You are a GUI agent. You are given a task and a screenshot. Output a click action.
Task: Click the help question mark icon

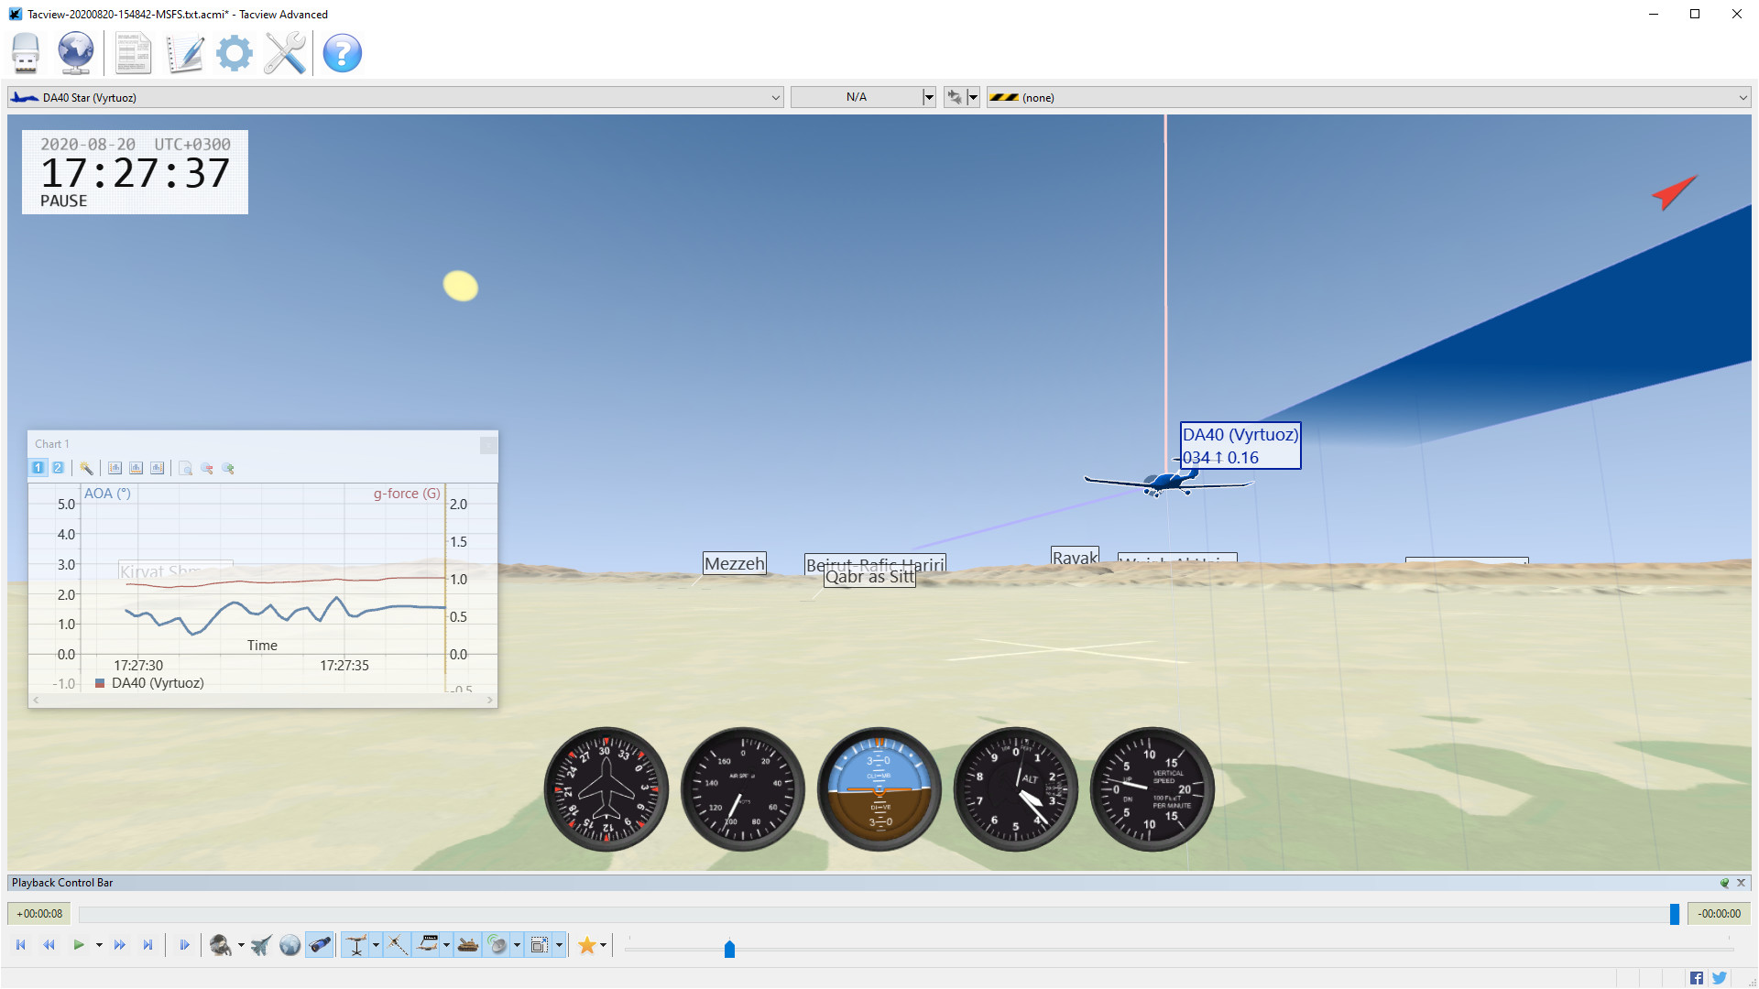click(342, 54)
